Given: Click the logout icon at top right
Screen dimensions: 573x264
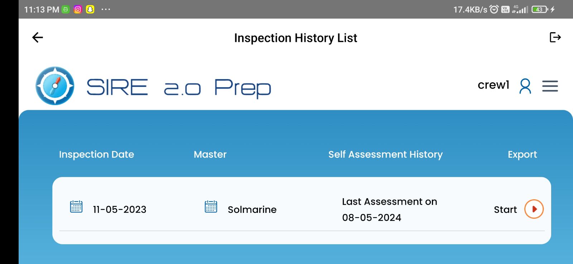Looking at the screenshot, I should click(555, 37).
